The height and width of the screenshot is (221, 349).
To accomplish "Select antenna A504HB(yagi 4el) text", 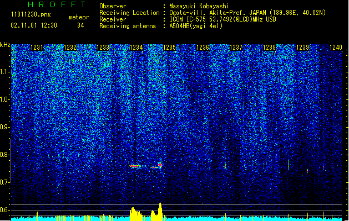I will pos(196,26).
